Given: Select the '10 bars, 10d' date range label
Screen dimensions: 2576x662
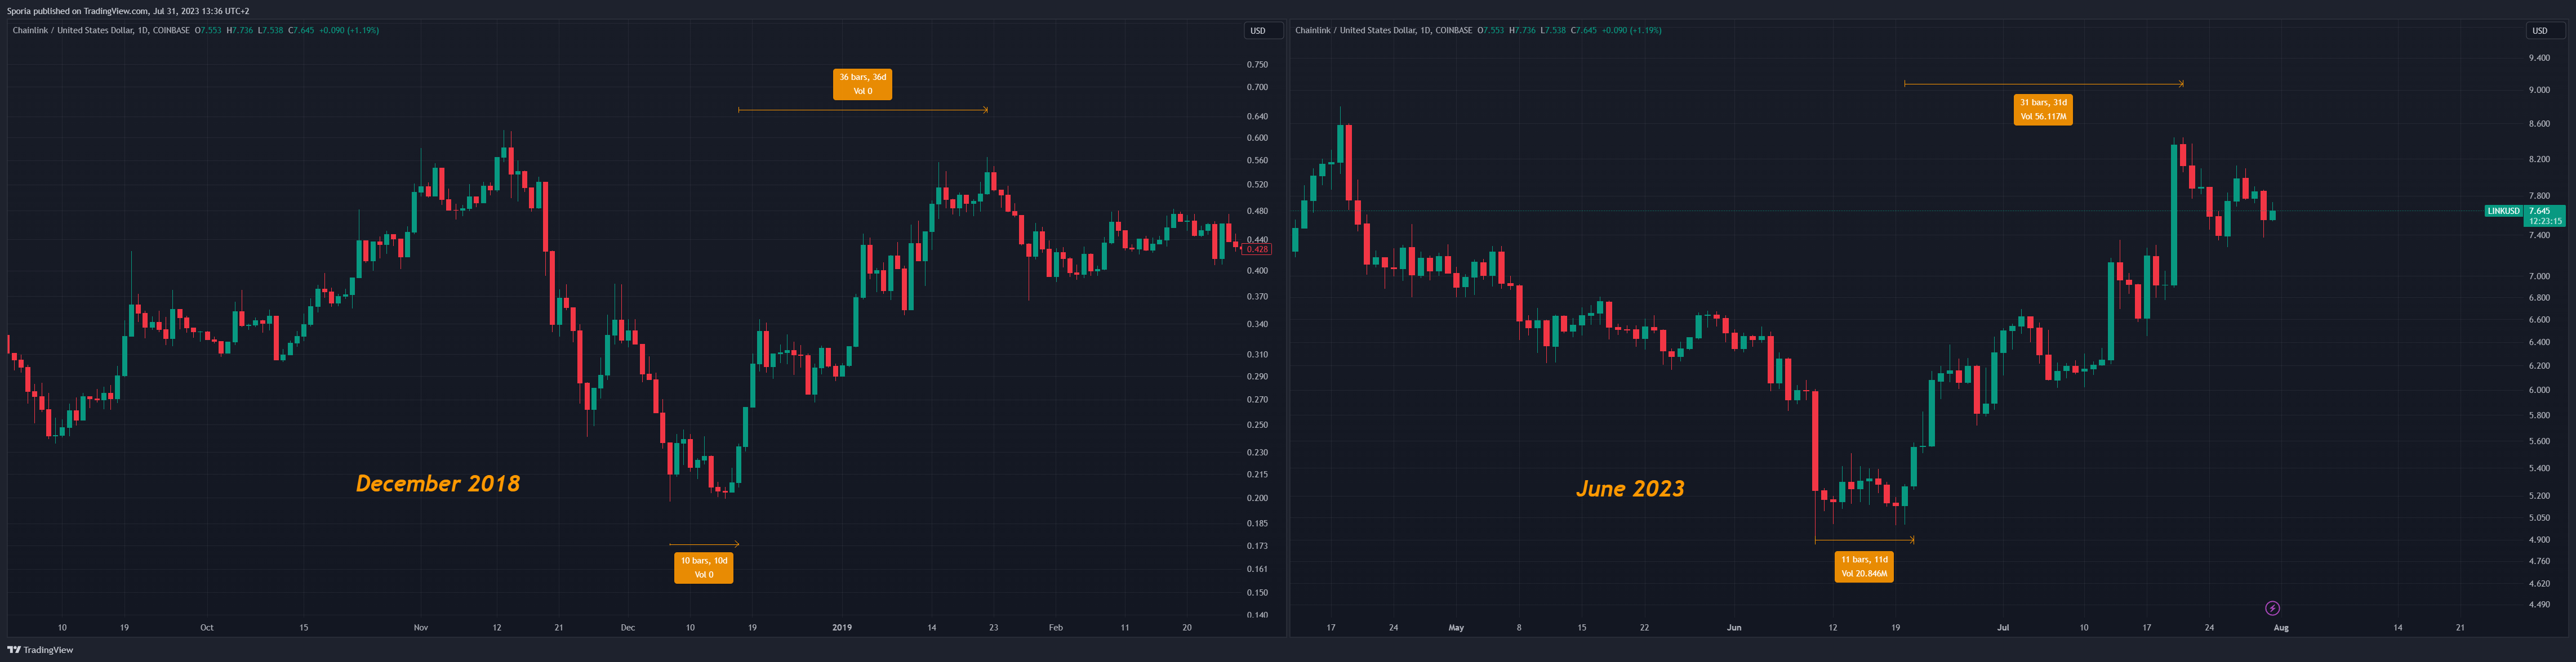Looking at the screenshot, I should 704,567.
